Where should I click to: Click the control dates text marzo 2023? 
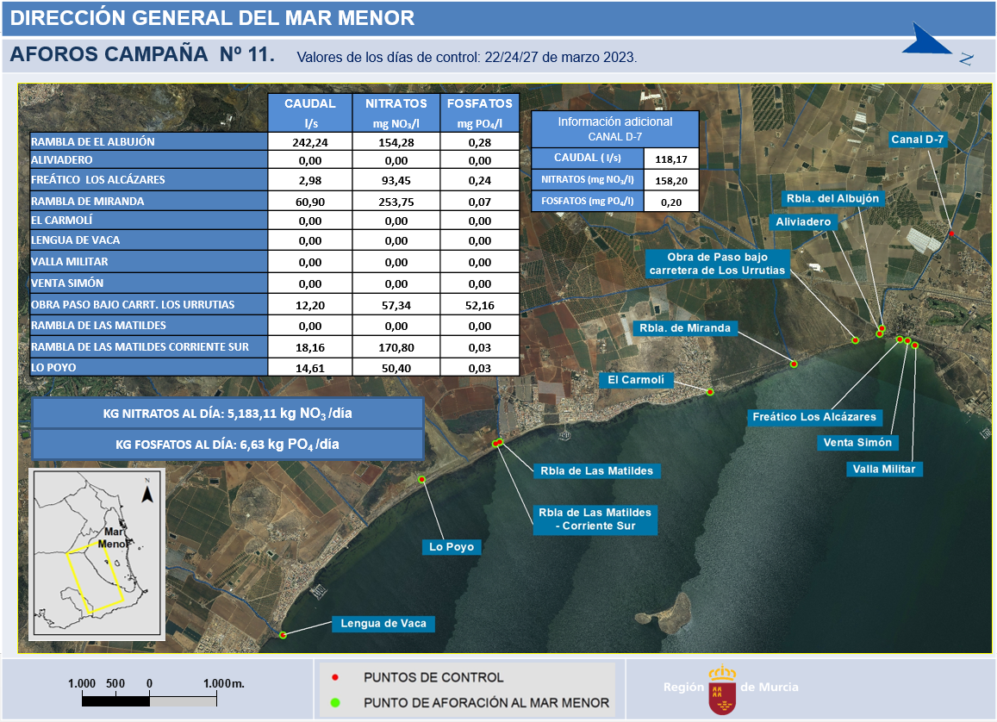tap(467, 57)
